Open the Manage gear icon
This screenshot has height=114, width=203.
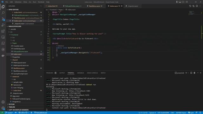pyautogui.click(x=3, y=108)
